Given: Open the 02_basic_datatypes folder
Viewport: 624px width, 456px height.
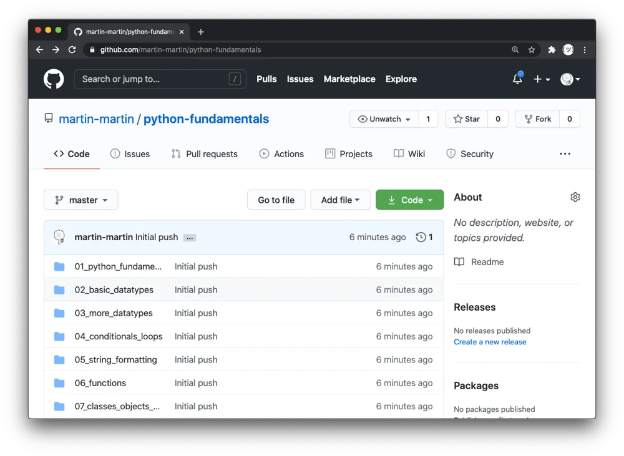Looking at the screenshot, I should point(114,289).
